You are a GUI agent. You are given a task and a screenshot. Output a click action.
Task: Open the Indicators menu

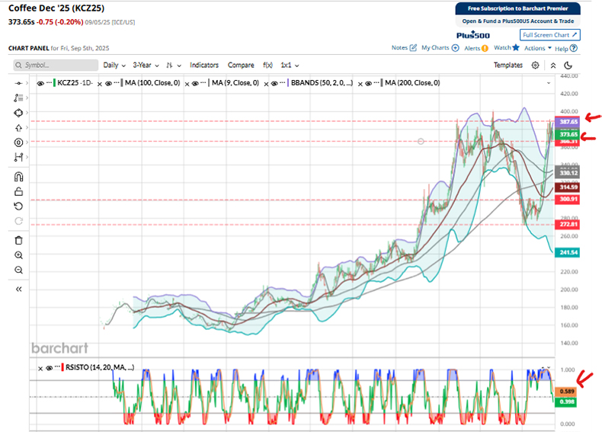click(203, 66)
